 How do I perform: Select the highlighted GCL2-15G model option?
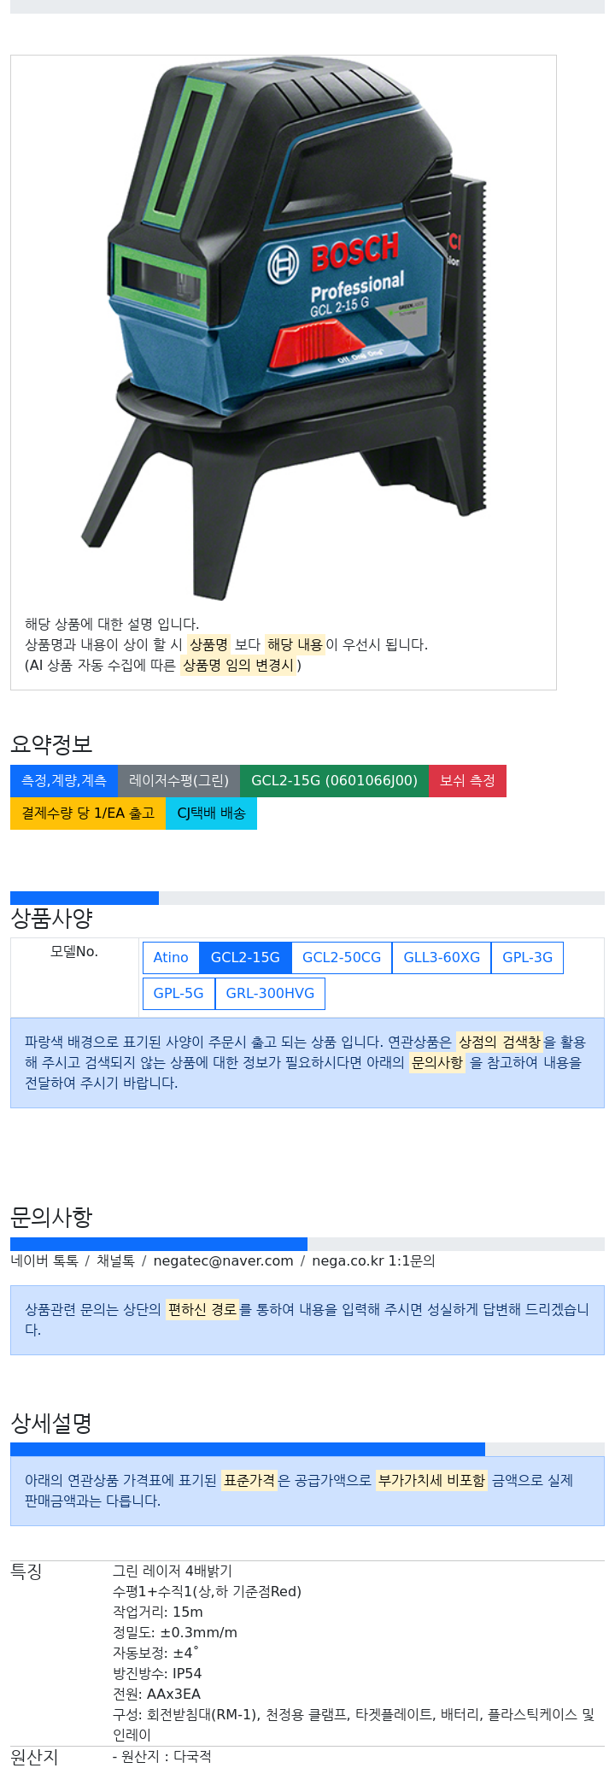click(245, 958)
